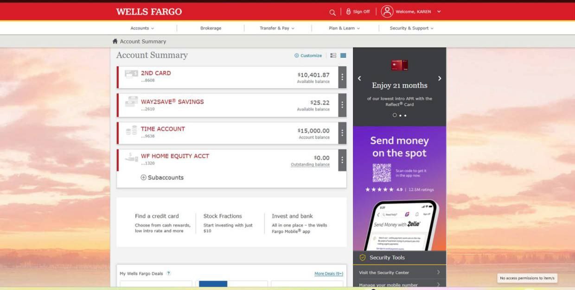Open the Brokerage menu item
The image size is (575, 290).
tap(211, 28)
